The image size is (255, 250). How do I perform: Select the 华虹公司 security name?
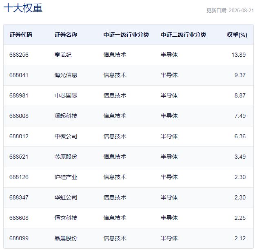pyautogui.click(x=66, y=197)
